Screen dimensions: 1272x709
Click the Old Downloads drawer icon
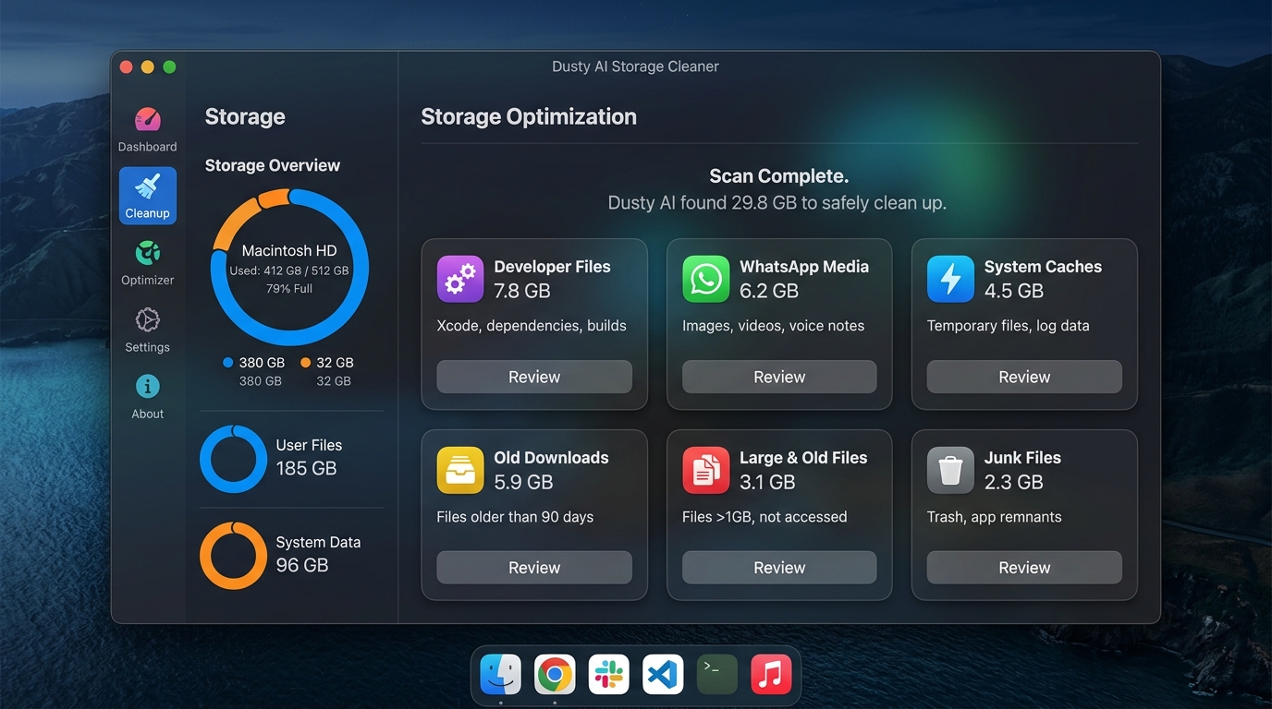pos(460,470)
